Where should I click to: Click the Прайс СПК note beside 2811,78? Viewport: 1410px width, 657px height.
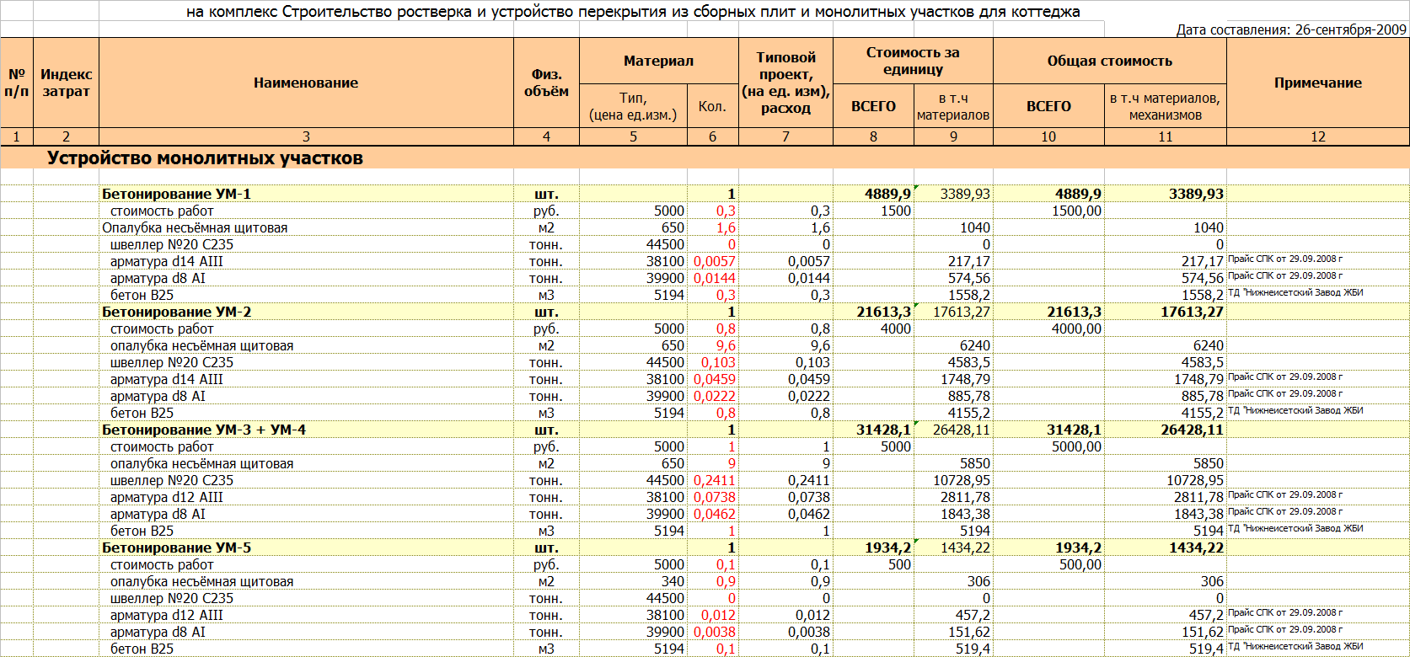tap(1285, 495)
